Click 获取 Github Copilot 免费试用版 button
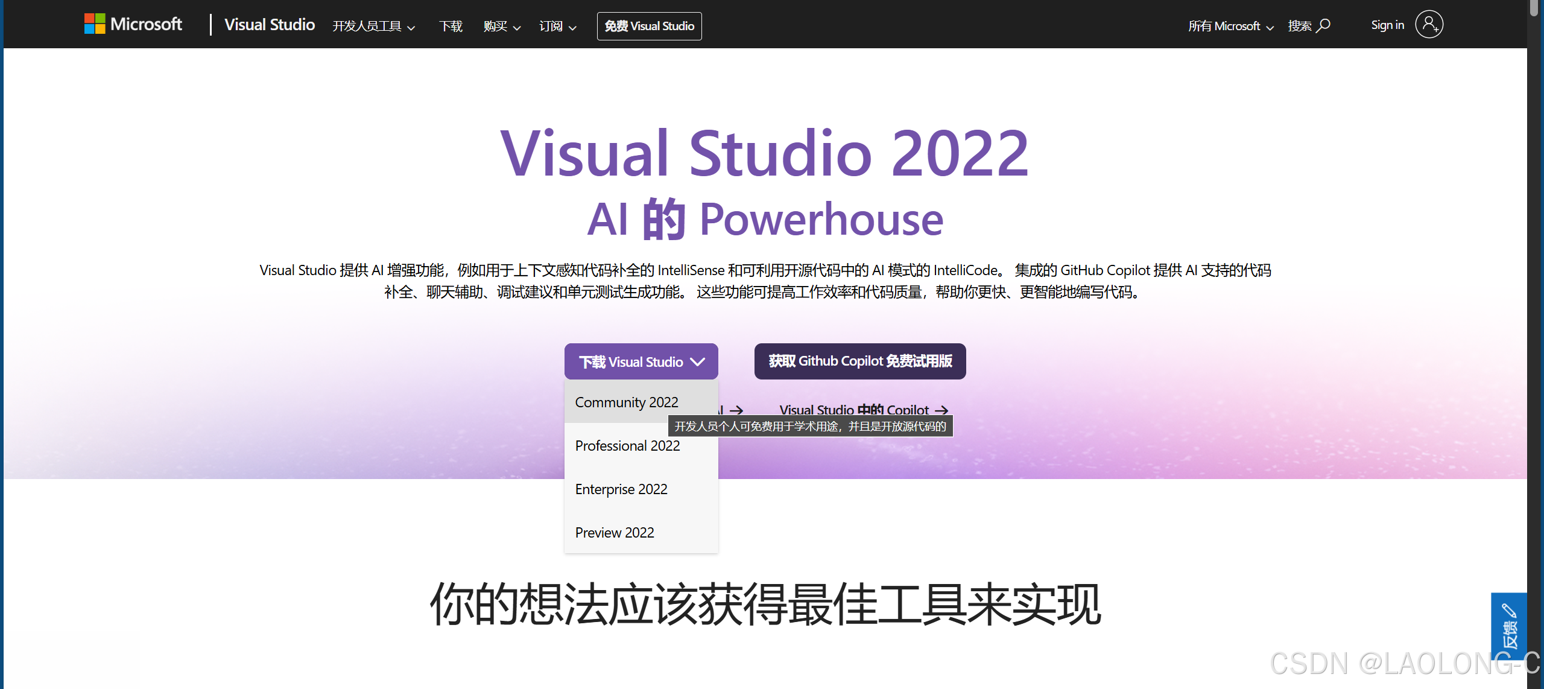This screenshot has height=689, width=1544. tap(859, 361)
